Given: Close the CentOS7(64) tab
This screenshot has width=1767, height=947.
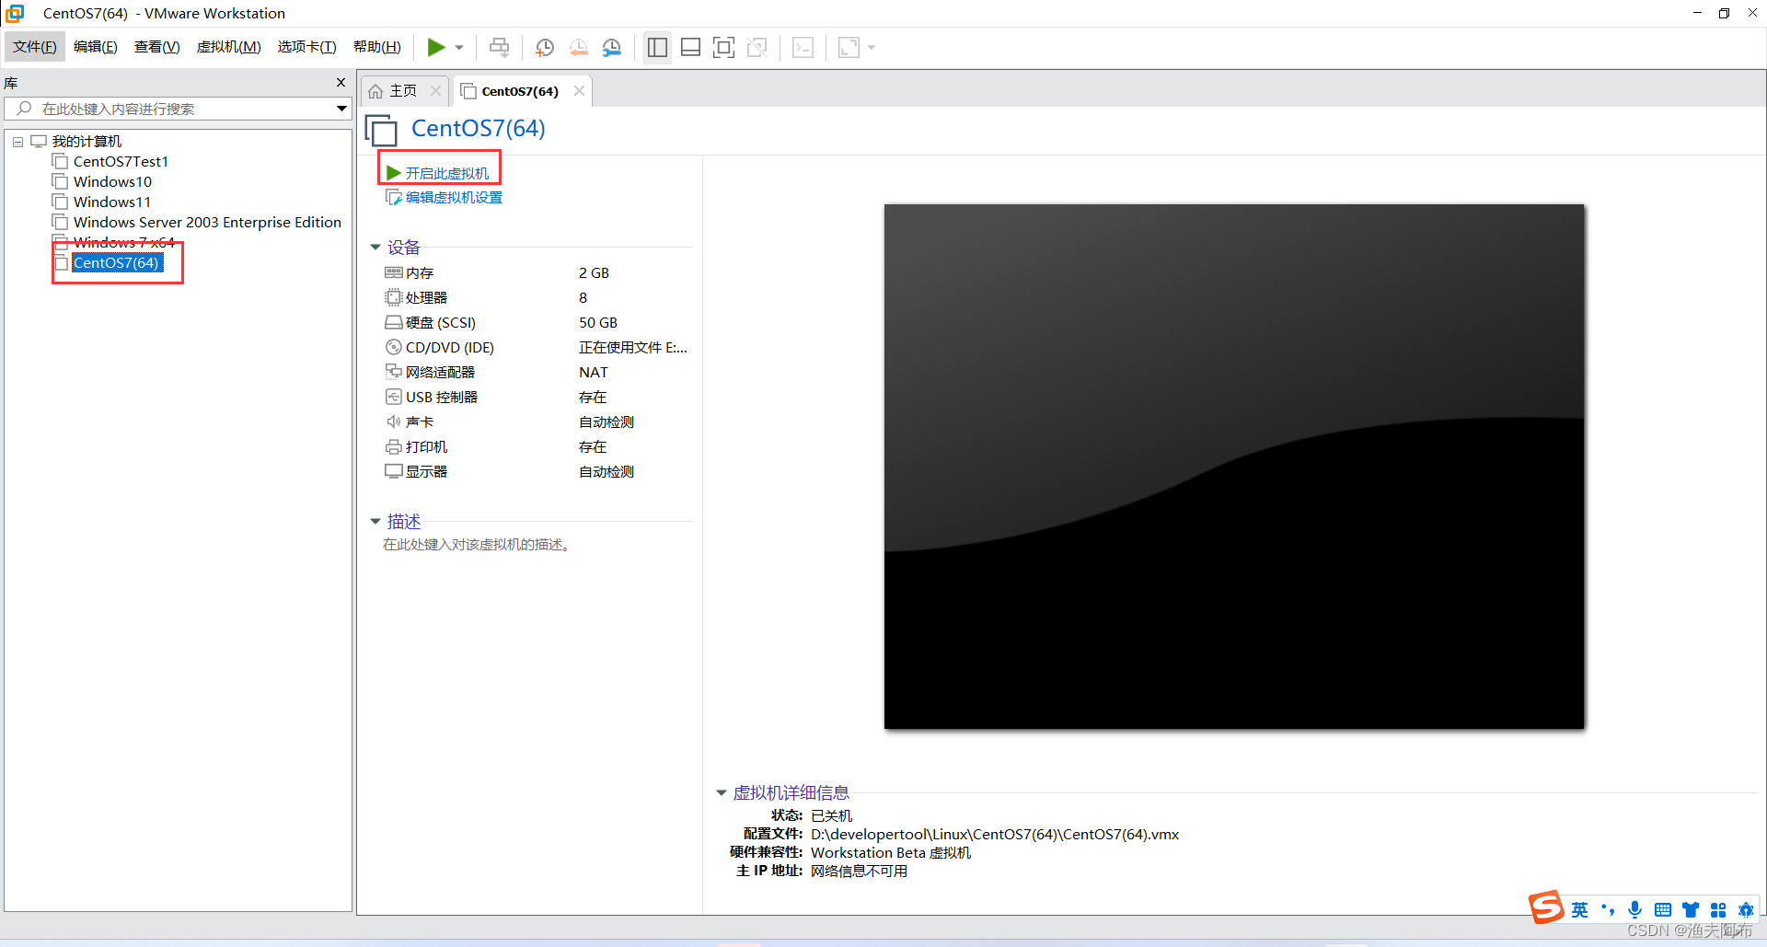Looking at the screenshot, I should (579, 90).
